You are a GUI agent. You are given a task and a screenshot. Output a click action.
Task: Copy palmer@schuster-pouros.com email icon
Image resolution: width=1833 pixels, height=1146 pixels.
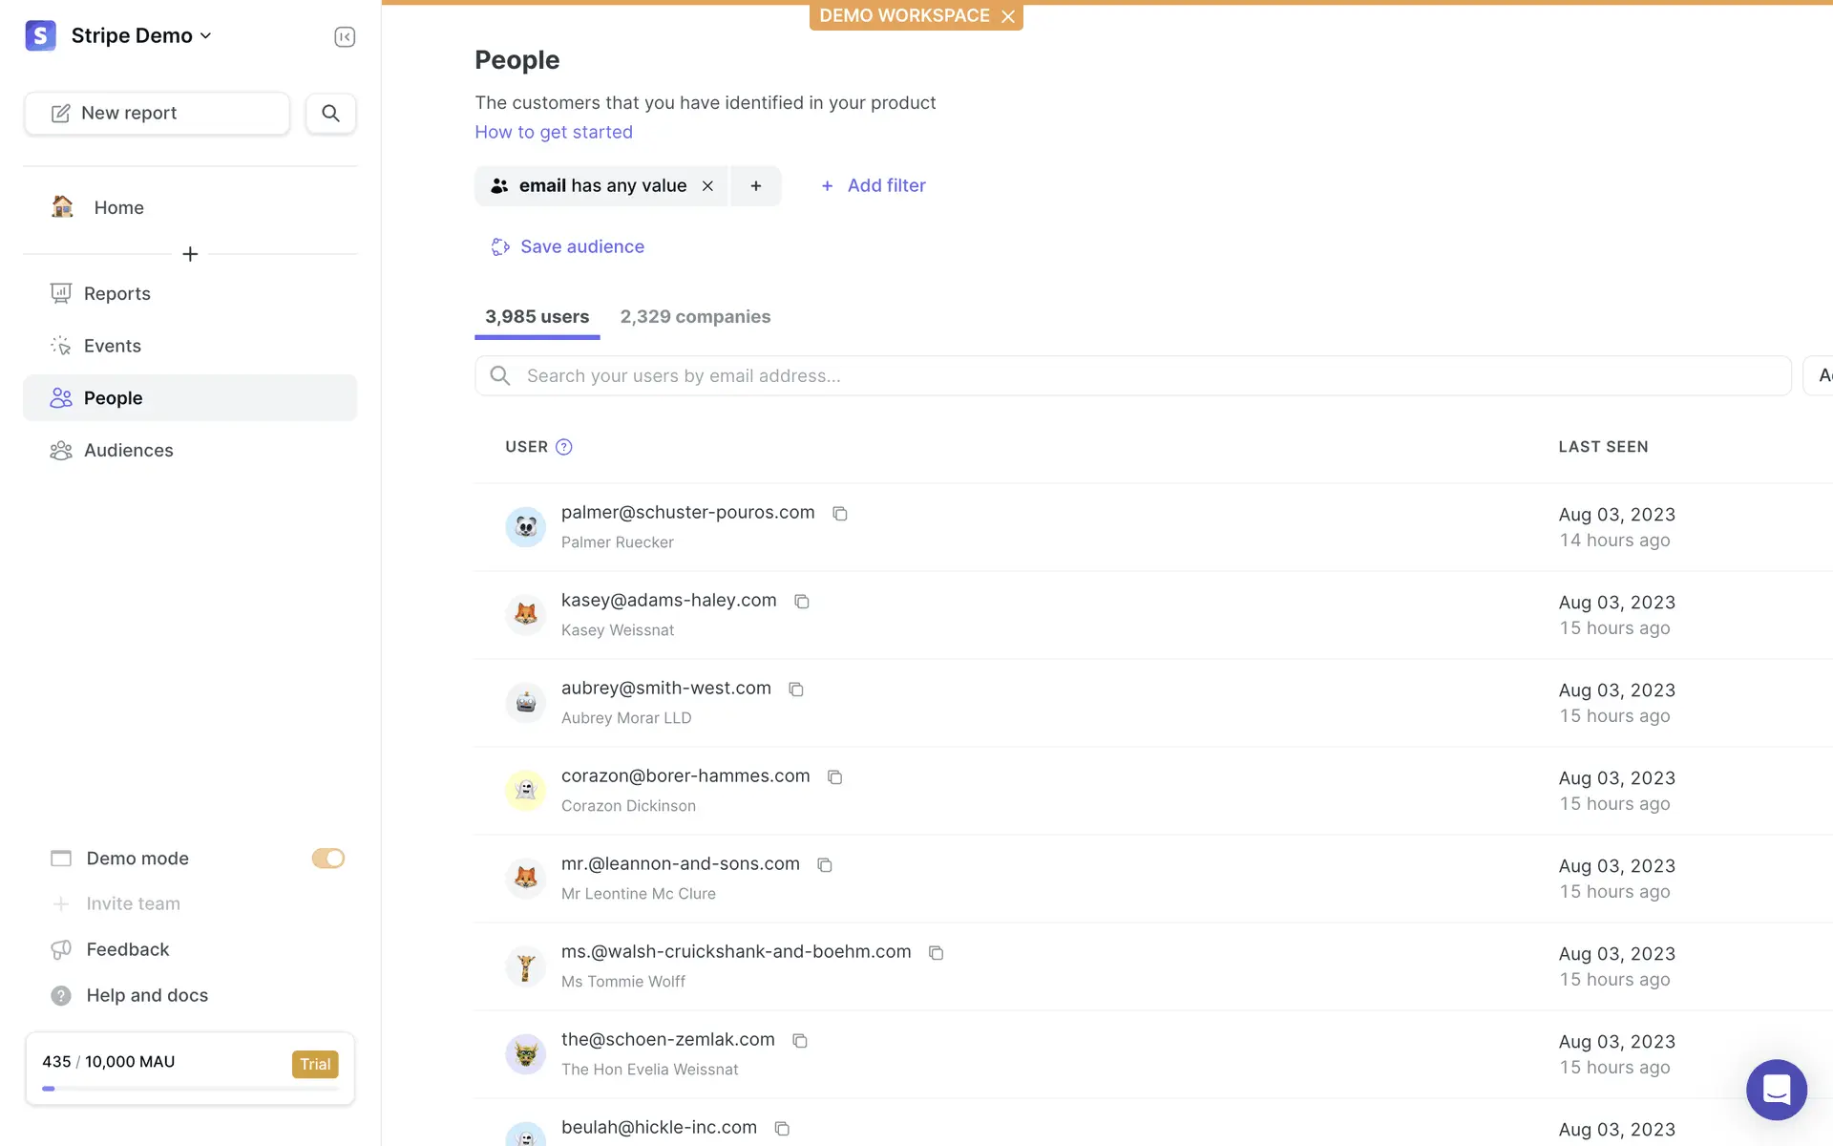(x=840, y=514)
